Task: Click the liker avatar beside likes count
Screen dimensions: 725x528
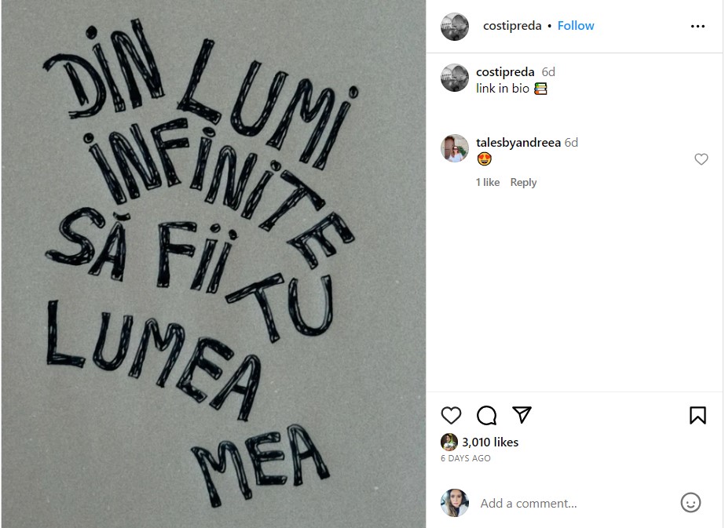Action: click(x=449, y=442)
